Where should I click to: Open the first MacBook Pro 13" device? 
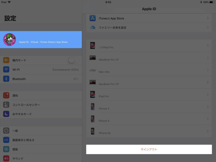(x=149, y=58)
